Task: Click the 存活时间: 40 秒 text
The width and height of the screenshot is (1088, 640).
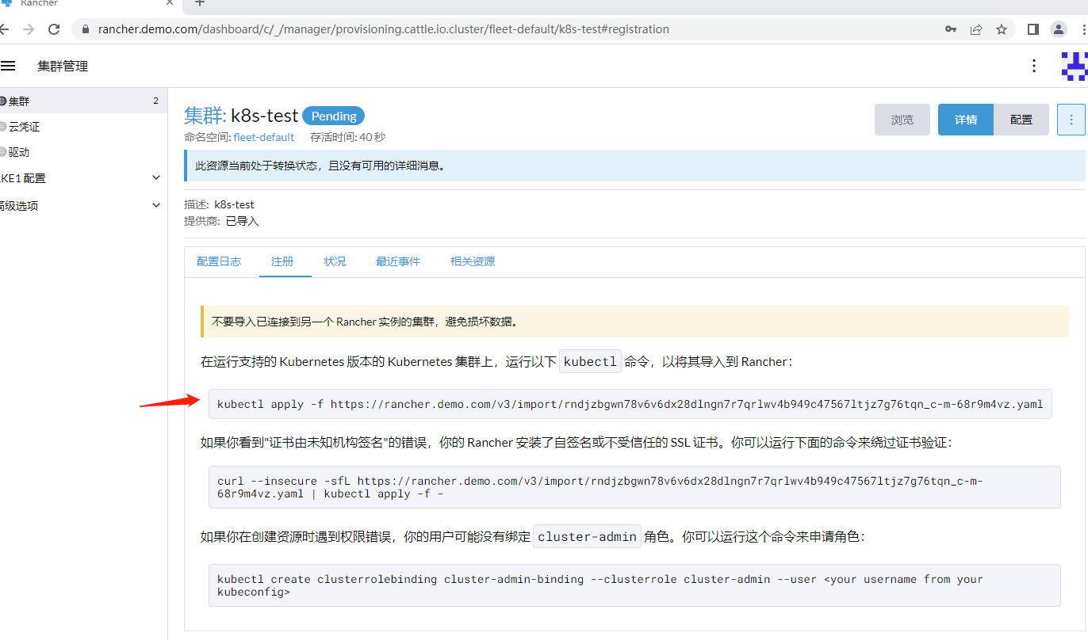Action: [347, 137]
